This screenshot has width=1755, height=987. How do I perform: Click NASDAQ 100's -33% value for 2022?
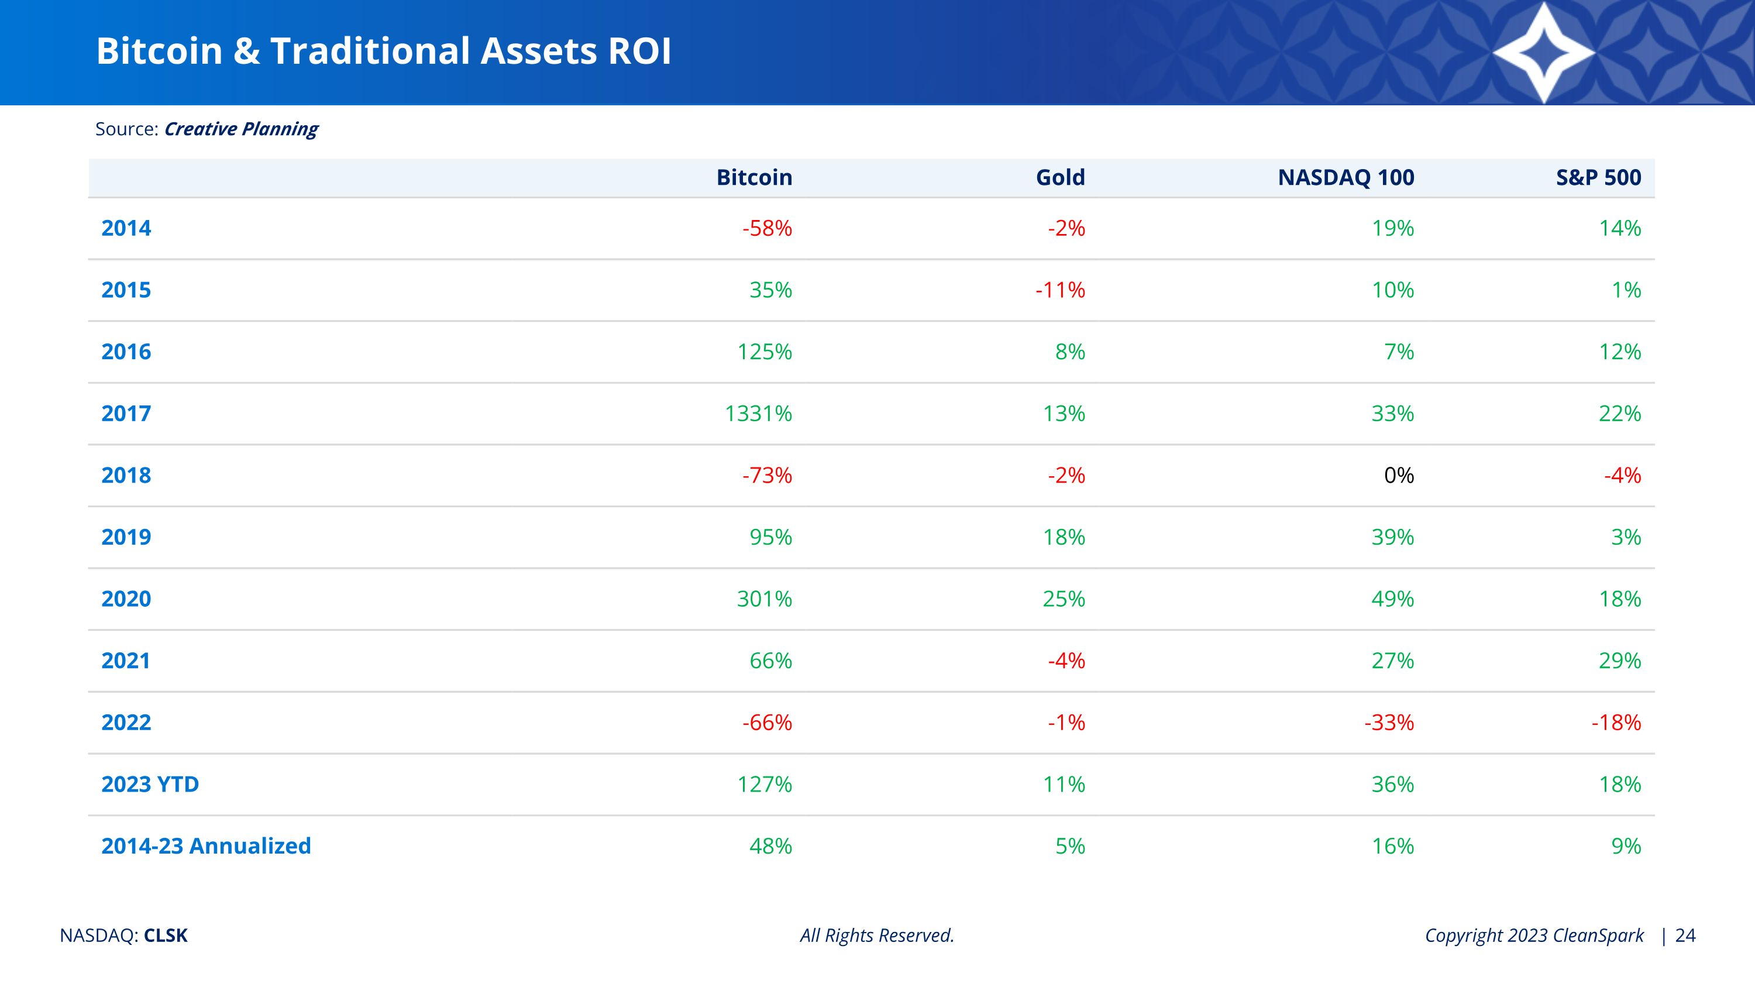point(1389,722)
